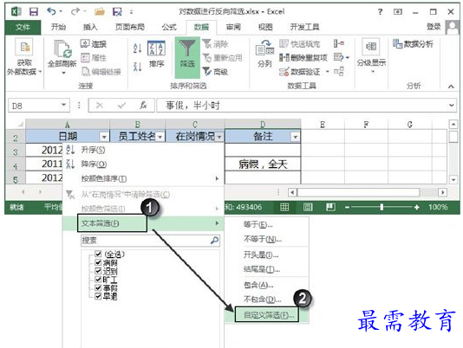Image resolution: width=463 pixels, height=348 pixels.
Task: Select 自定义筛选(F)... option
Action: click(267, 315)
